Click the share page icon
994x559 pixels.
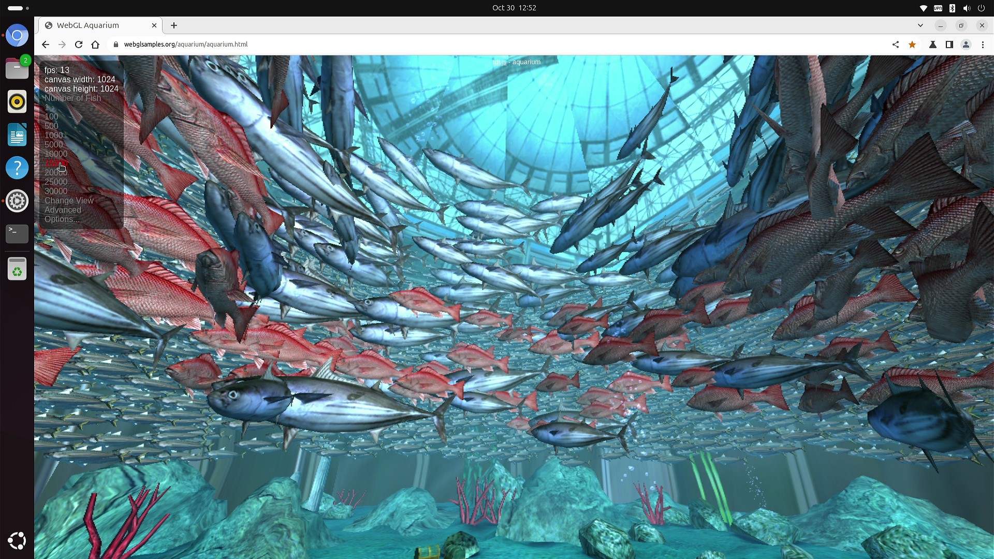pos(896,45)
